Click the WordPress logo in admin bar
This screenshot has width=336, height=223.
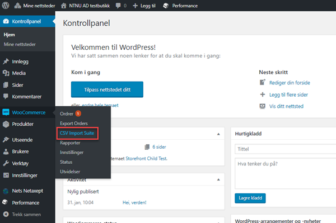pos(6,6)
